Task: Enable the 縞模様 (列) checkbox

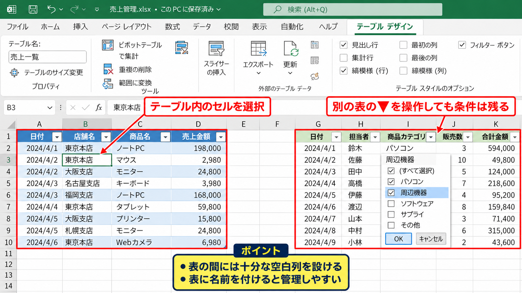Action: point(403,71)
